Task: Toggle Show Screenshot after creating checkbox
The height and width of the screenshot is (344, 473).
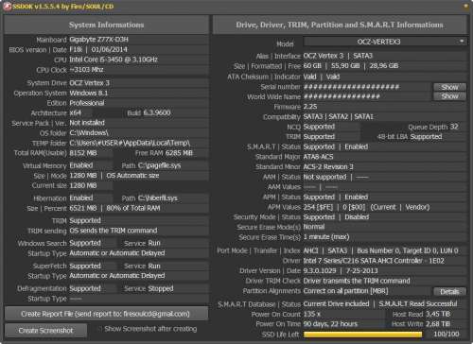Action: [99, 329]
